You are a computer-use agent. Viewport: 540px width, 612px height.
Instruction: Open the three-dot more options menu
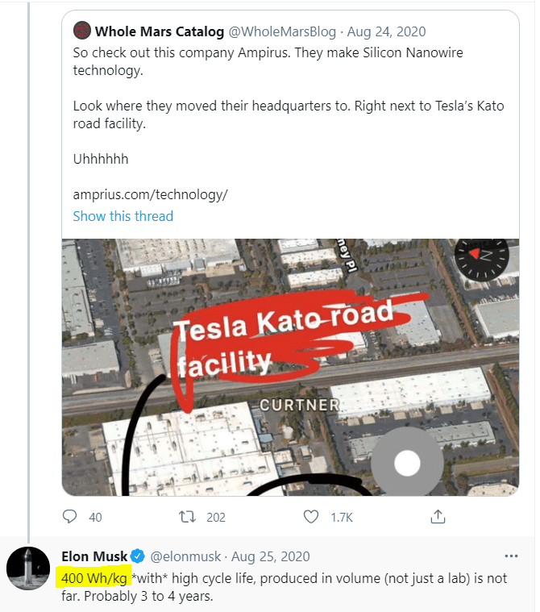511,556
